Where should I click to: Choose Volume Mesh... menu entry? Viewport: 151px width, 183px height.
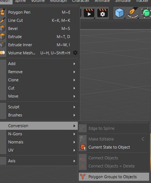pyautogui.click(x=40, y=53)
